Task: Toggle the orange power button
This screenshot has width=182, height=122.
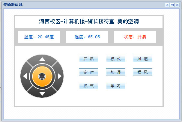Action: tap(42, 76)
